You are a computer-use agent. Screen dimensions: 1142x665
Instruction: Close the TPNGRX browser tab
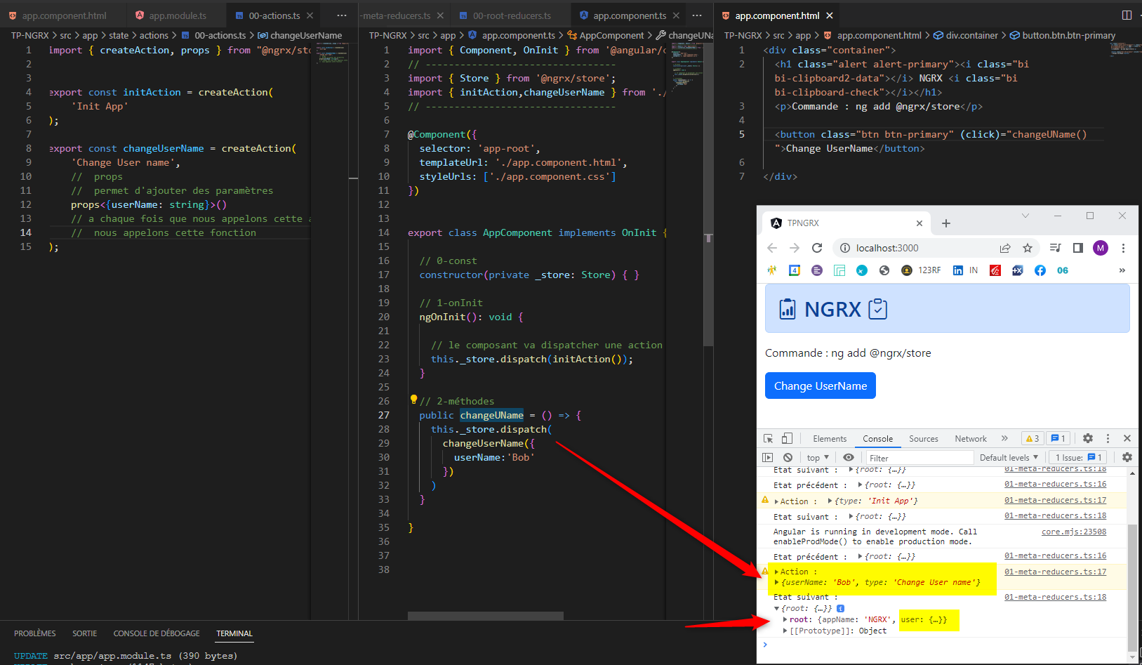click(919, 223)
